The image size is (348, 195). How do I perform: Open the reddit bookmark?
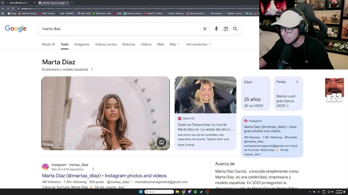pyautogui.click(x=28, y=13)
